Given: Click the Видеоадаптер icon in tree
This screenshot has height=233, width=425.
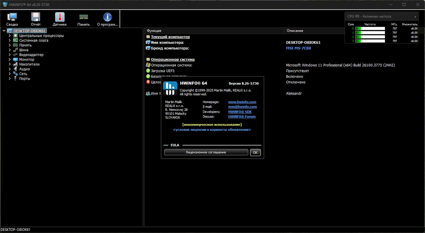Looking at the screenshot, I should 15,55.
